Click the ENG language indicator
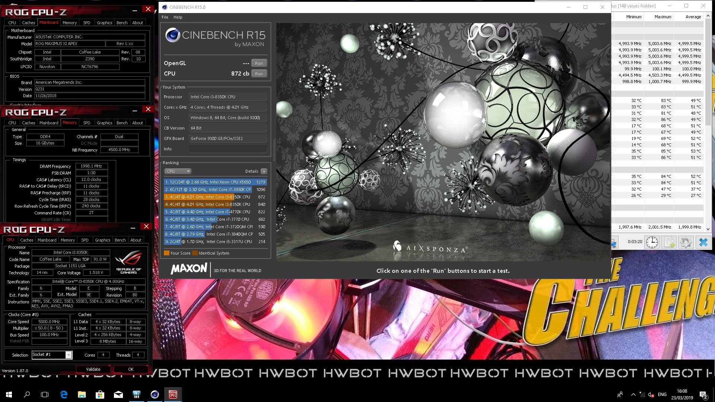Screen dimensions: 715x402 [662, 395]
